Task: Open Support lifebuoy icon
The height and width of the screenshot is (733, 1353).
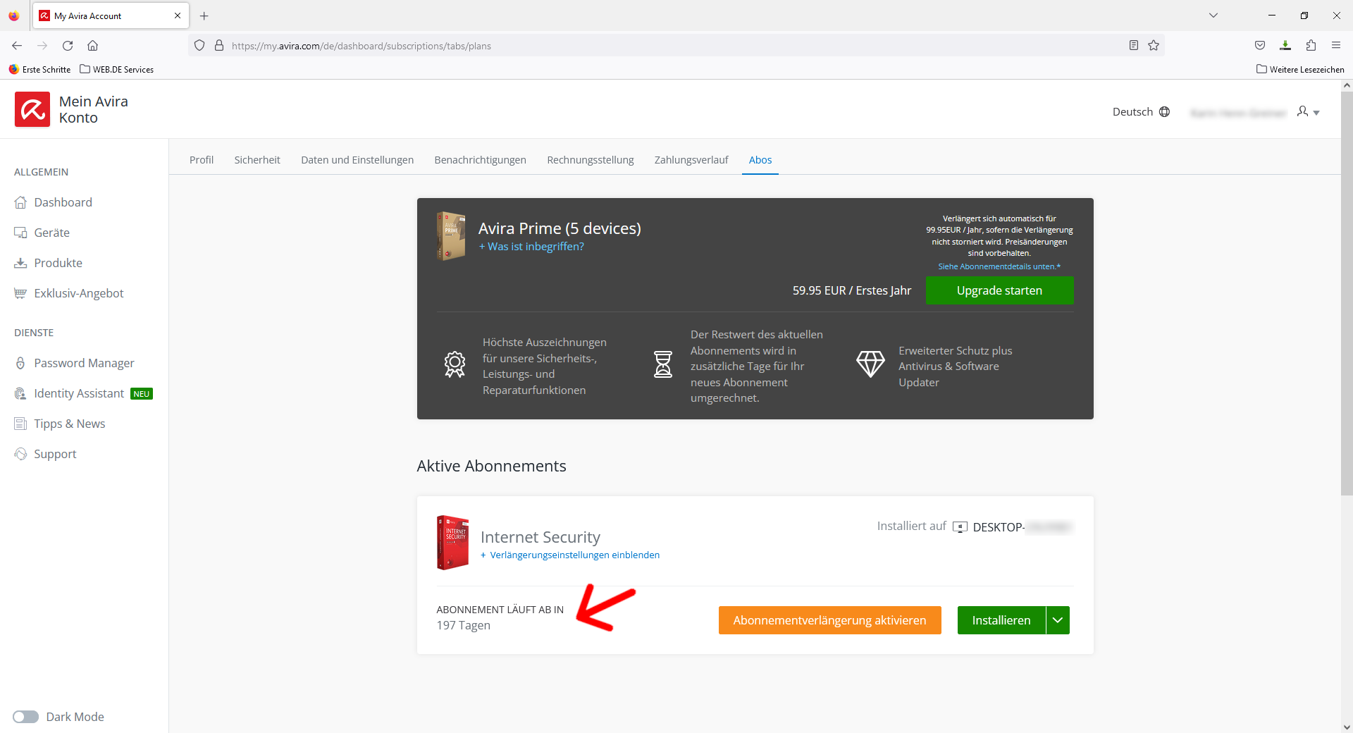Action: coord(20,454)
